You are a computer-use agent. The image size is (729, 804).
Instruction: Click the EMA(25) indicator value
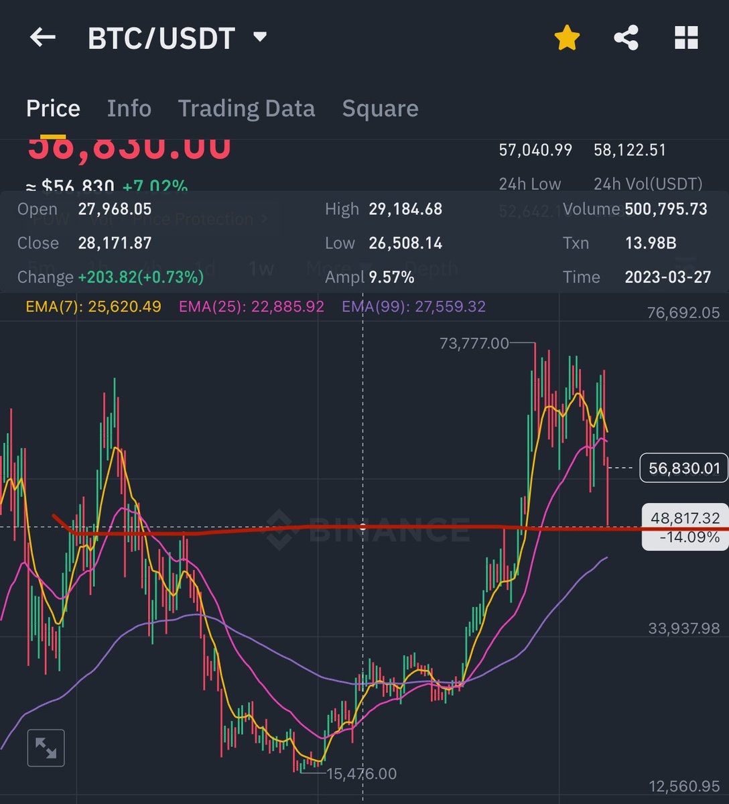252,307
